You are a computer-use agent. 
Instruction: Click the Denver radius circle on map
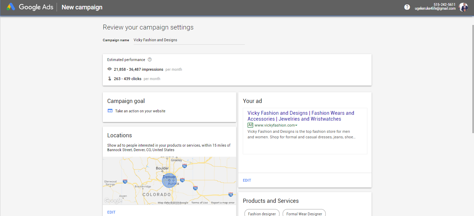pyautogui.click(x=169, y=181)
